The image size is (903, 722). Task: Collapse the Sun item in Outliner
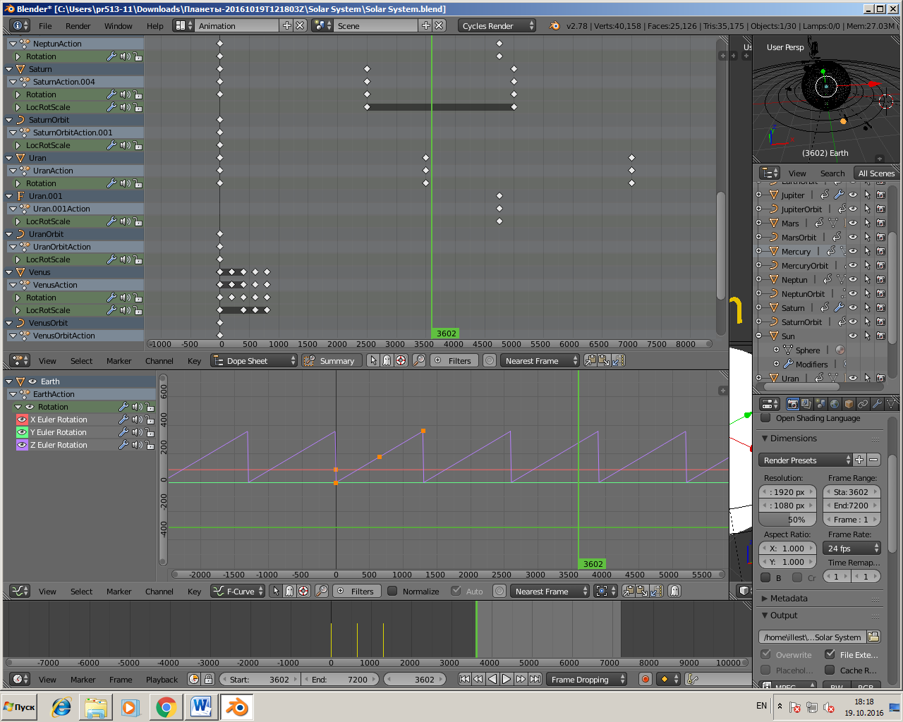coord(759,336)
